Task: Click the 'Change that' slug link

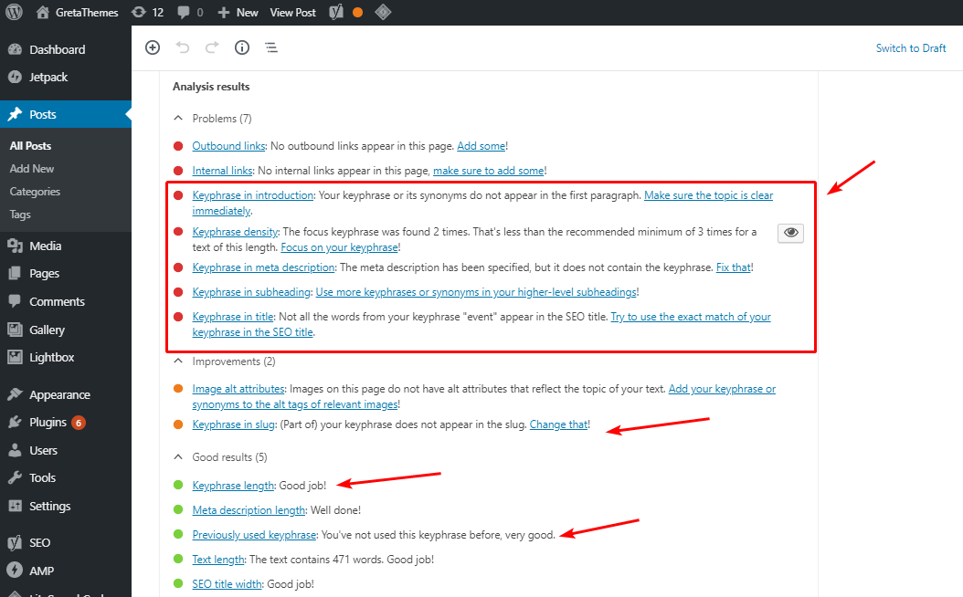Action: 558,424
